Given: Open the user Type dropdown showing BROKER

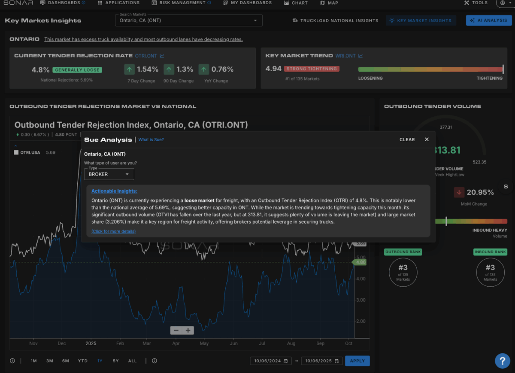Looking at the screenshot, I should (109, 174).
